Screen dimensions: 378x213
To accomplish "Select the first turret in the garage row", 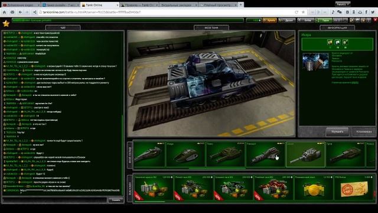I will coord(149,154).
